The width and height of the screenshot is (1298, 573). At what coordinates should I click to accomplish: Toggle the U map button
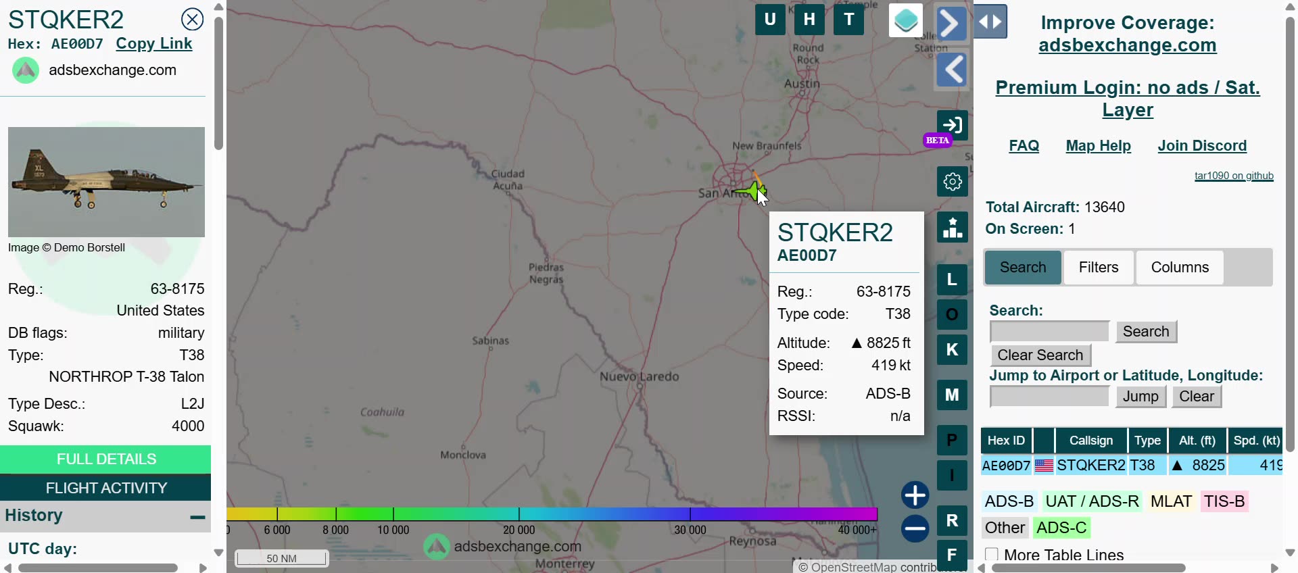pos(770,20)
